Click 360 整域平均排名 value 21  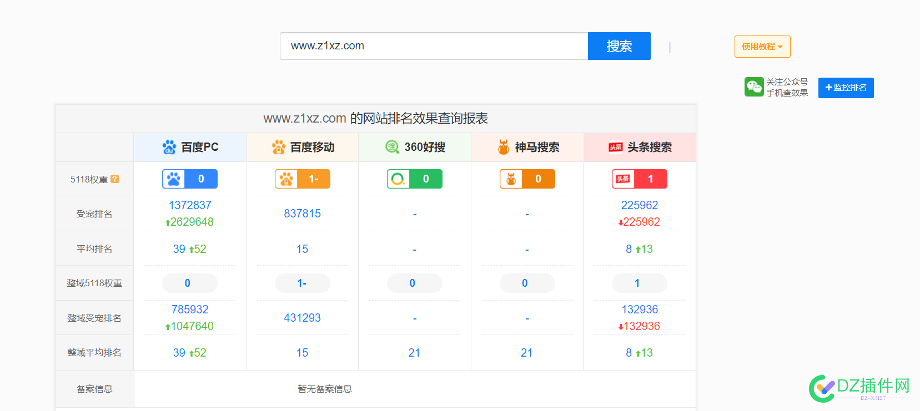(x=414, y=353)
